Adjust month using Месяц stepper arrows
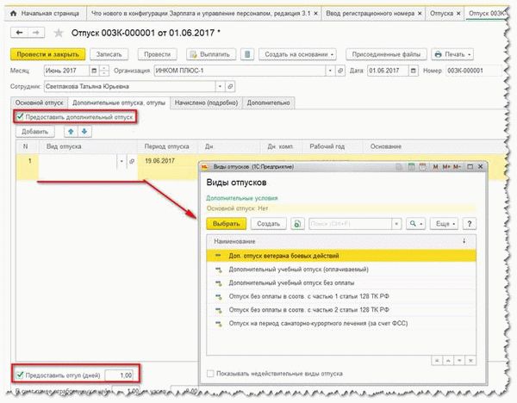517x403 pixels. click(x=104, y=71)
